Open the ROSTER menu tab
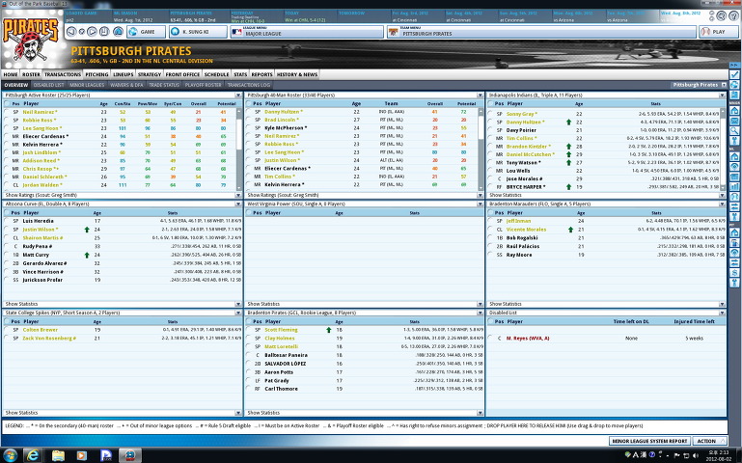The height and width of the screenshot is (463, 742). pyautogui.click(x=31, y=74)
